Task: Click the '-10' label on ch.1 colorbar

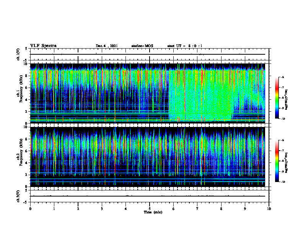Action: click(283, 119)
